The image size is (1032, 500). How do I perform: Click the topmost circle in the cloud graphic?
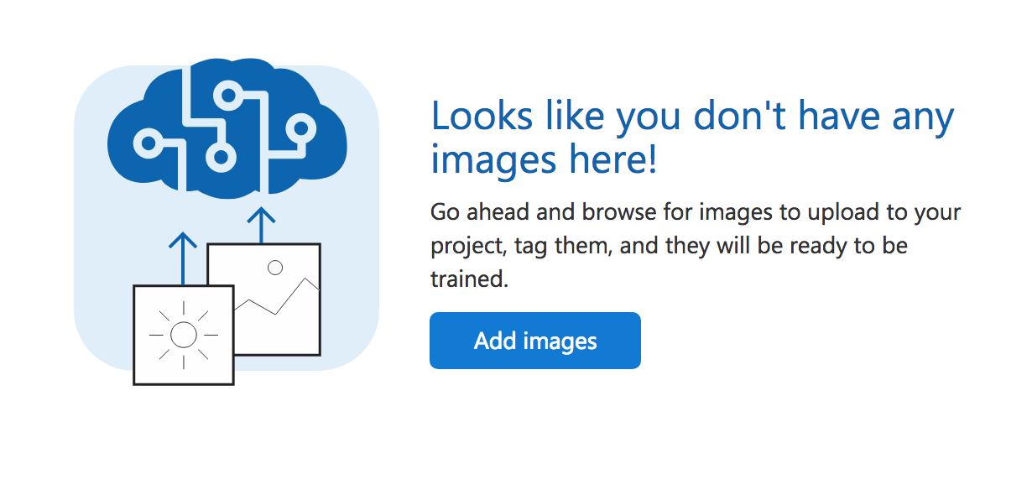(227, 96)
